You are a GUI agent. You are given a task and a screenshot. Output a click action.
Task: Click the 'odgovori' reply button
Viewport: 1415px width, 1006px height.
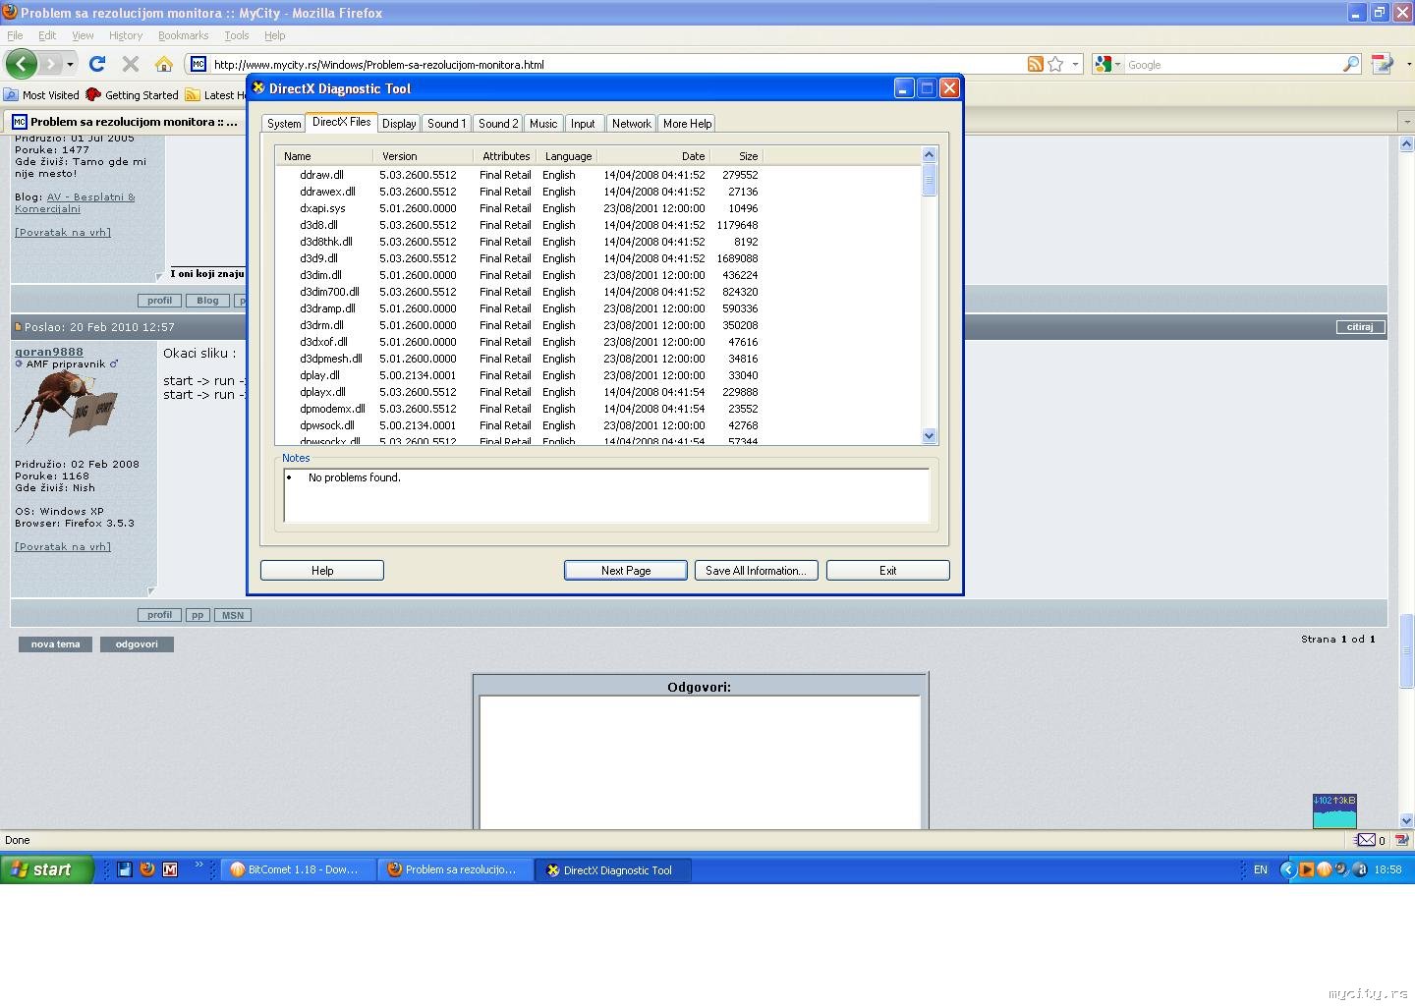pos(137,644)
